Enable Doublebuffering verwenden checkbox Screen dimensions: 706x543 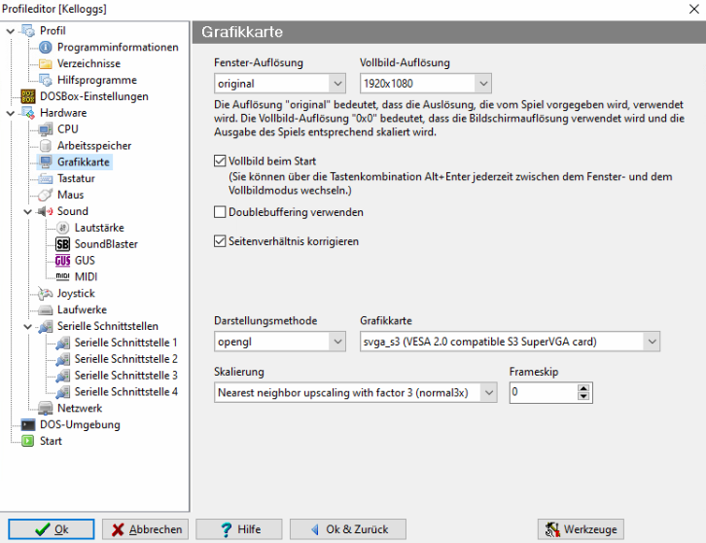[x=220, y=211]
